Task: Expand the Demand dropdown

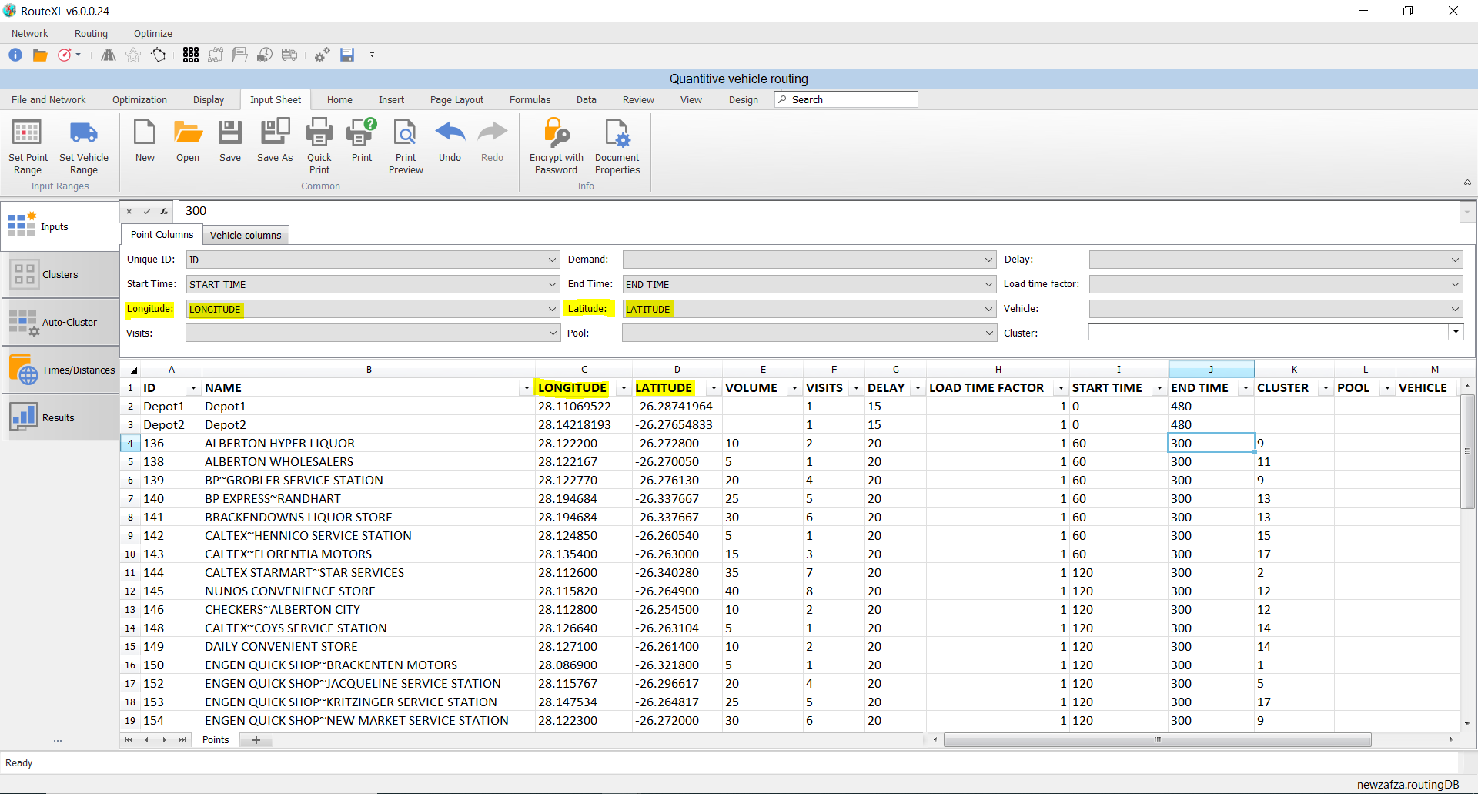Action: click(989, 260)
